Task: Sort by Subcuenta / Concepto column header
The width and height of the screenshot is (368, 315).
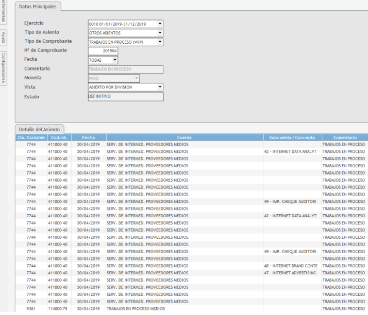Action: (292, 138)
